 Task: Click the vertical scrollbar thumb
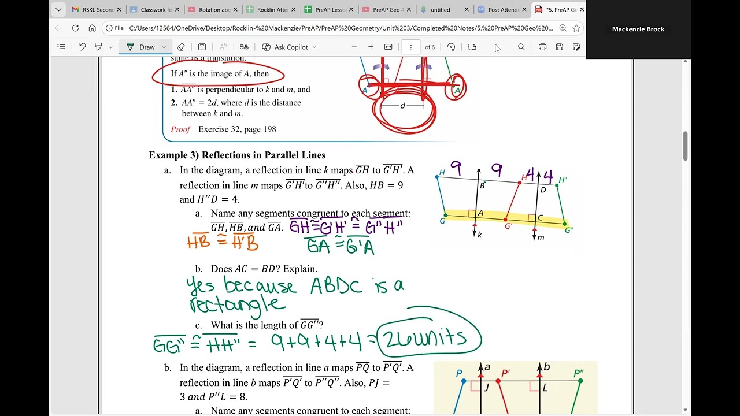[686, 146]
